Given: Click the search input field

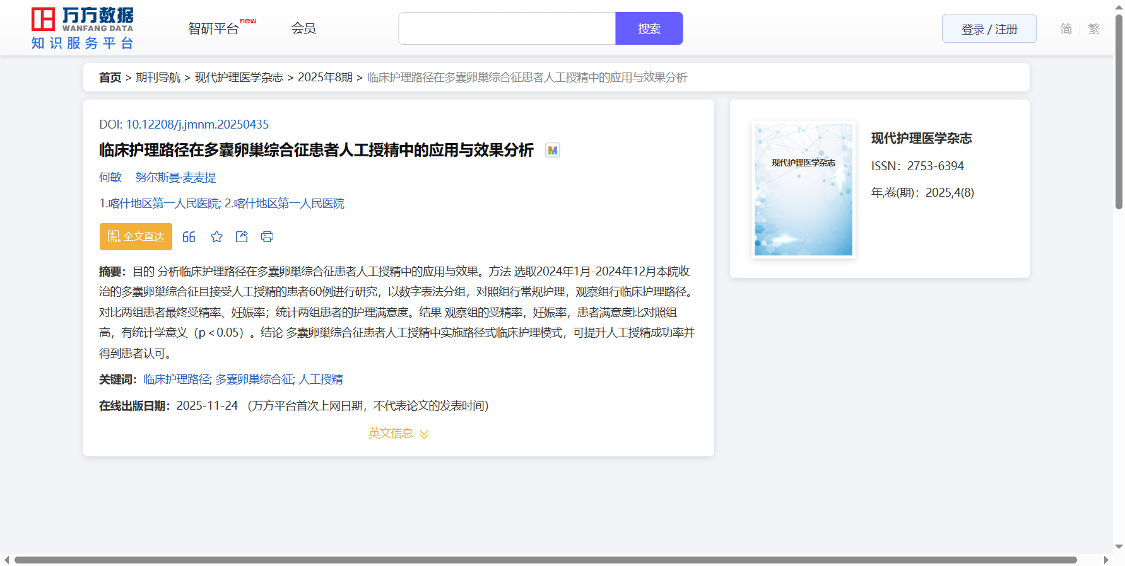Looking at the screenshot, I should (x=507, y=28).
